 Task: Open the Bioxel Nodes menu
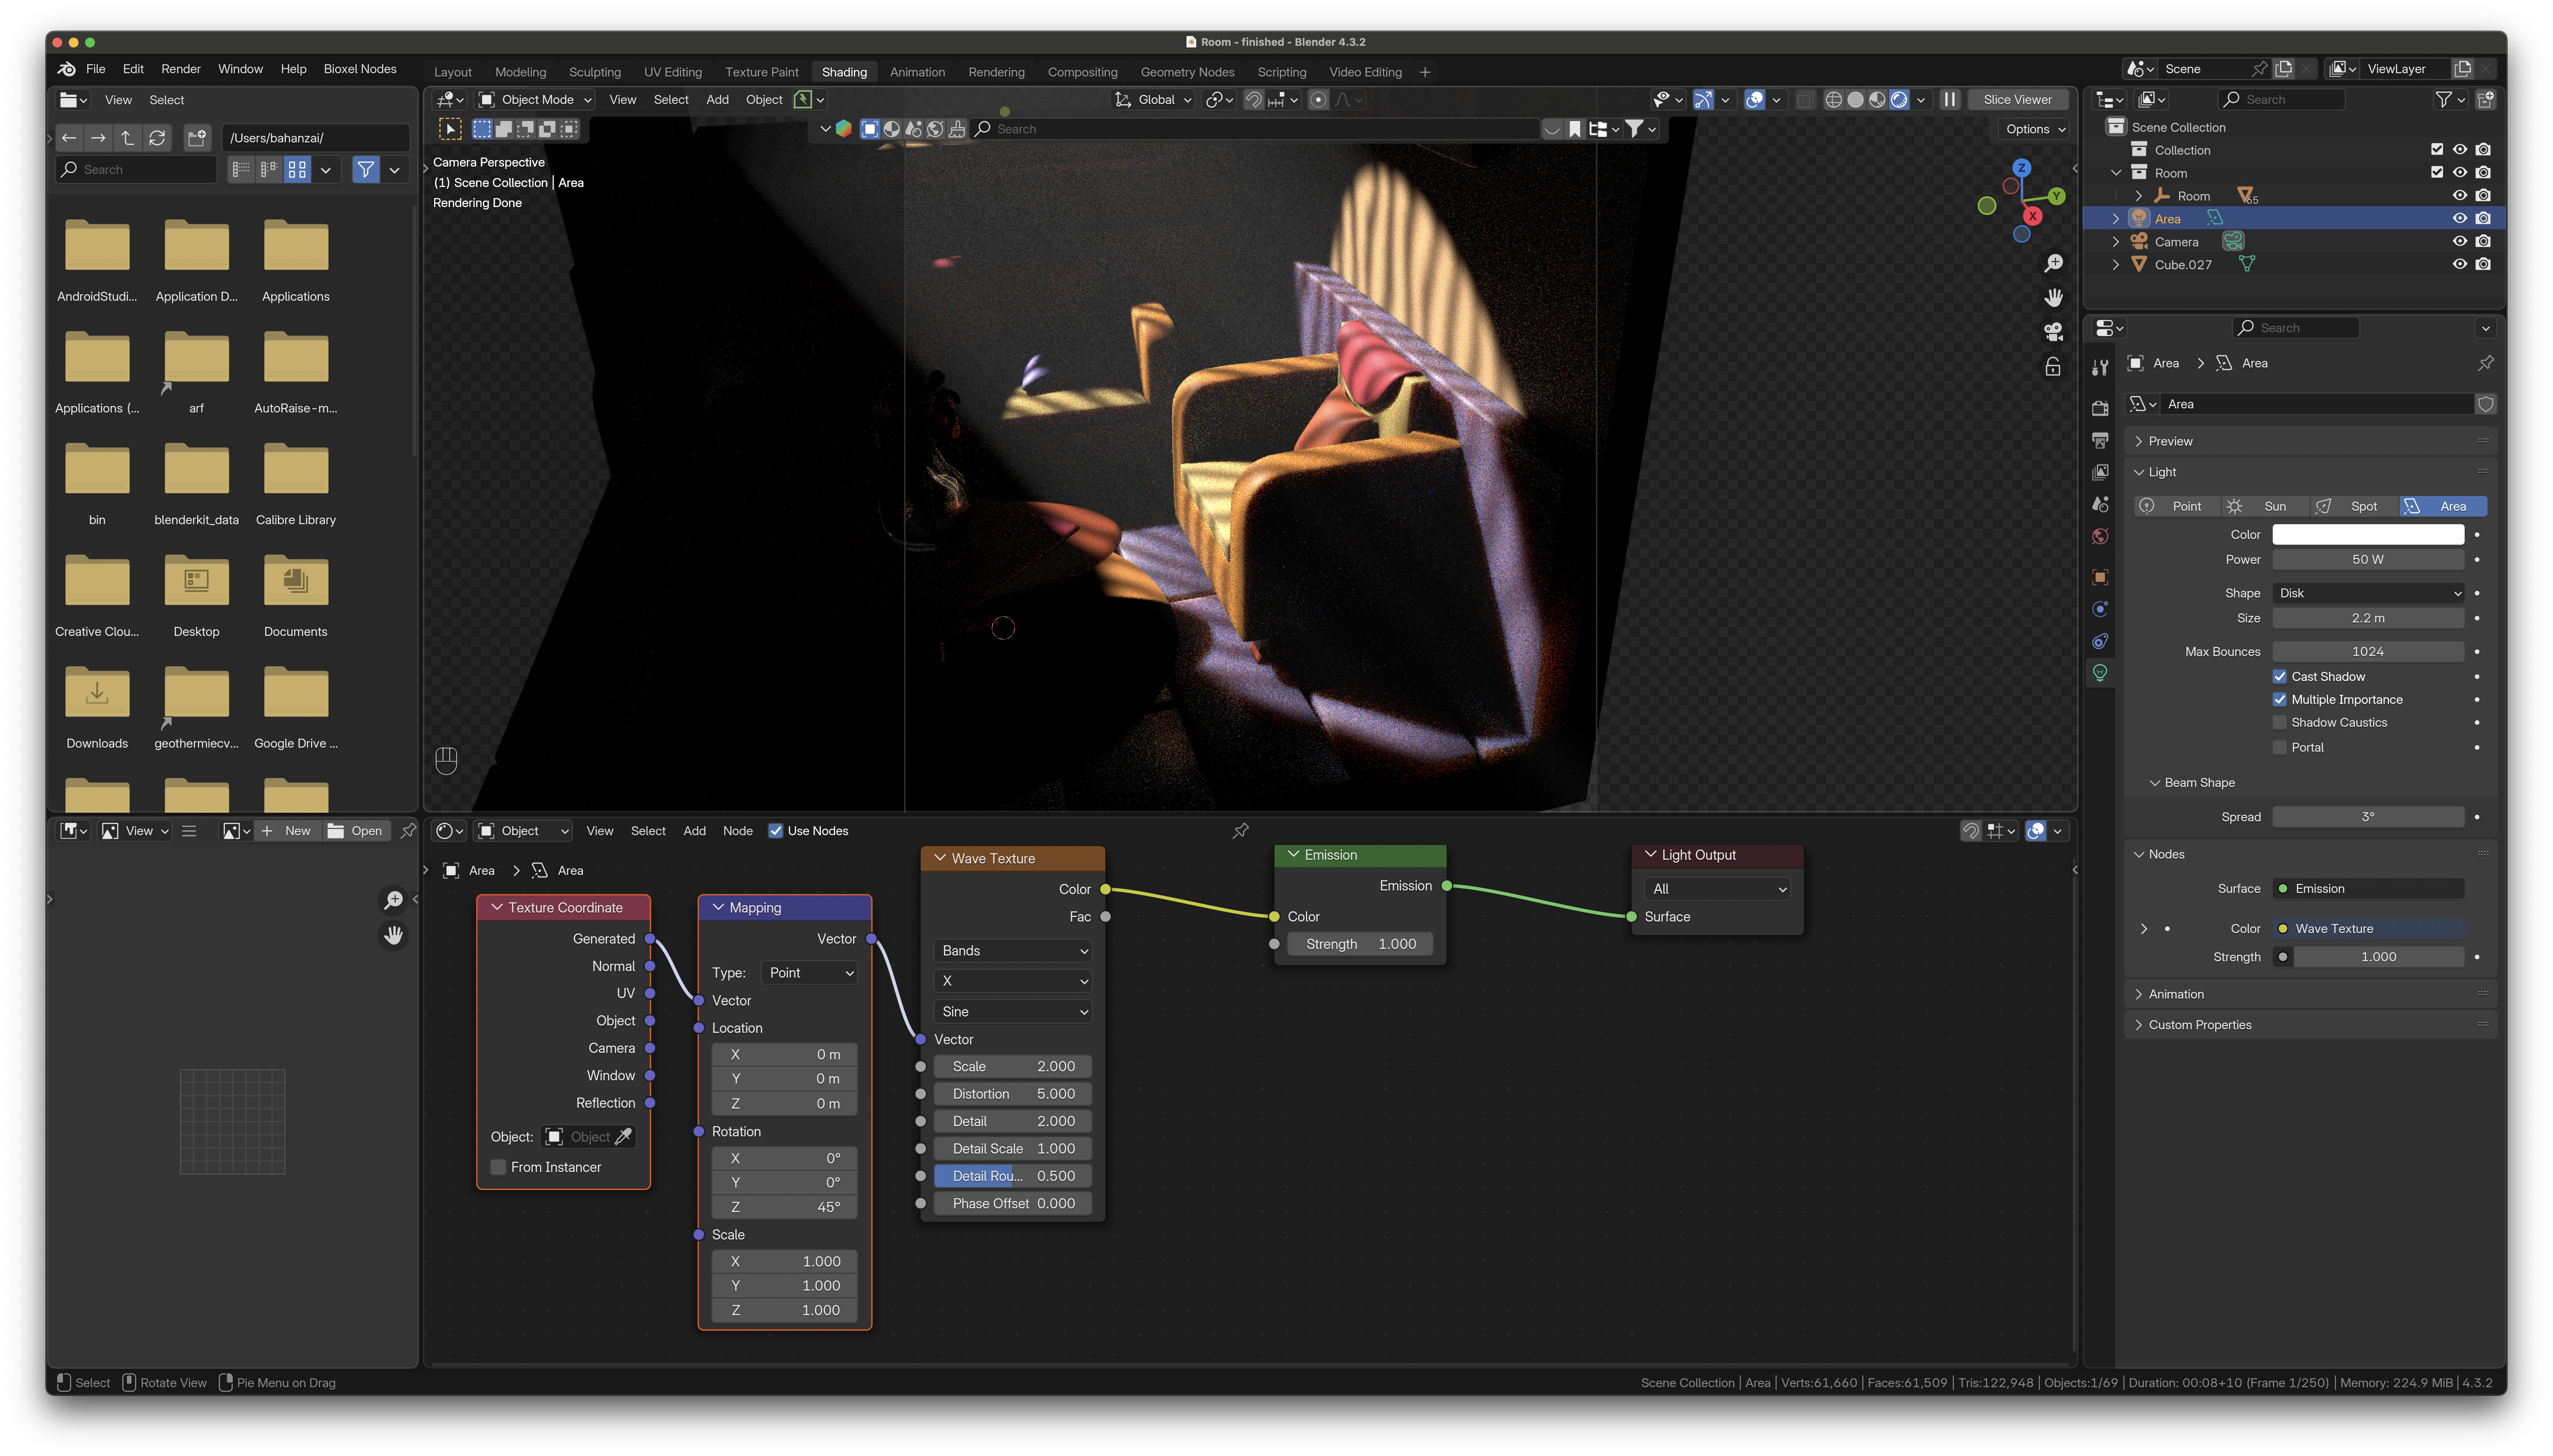360,69
